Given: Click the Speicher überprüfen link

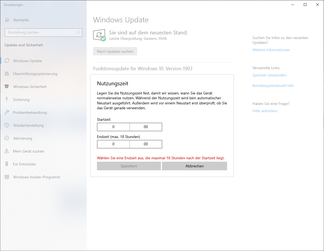Looking at the screenshot, I should (x=269, y=75).
